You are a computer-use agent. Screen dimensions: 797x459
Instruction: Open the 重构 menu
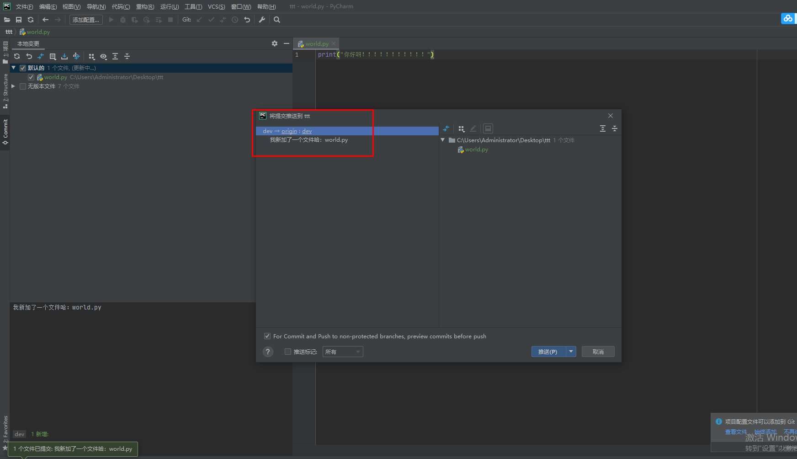pos(145,6)
